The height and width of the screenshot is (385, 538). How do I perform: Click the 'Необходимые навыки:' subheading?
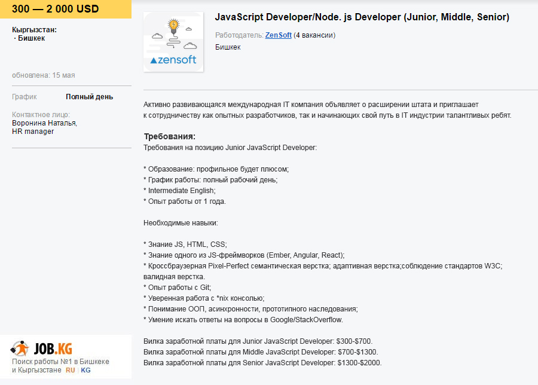(181, 223)
